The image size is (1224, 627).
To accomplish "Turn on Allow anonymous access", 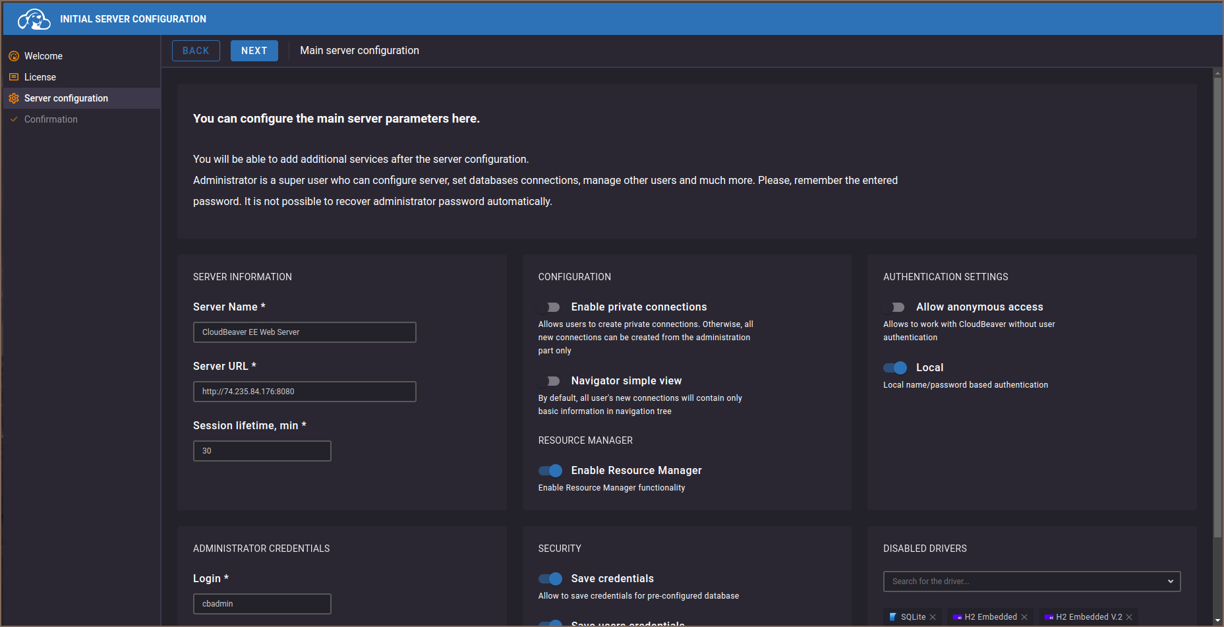I will point(894,307).
